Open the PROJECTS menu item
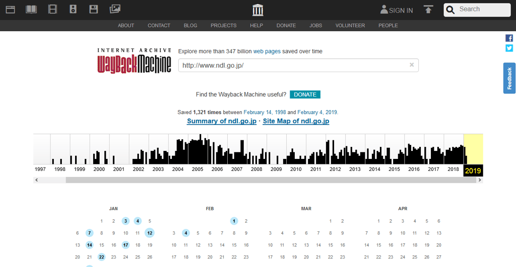 [x=223, y=26]
